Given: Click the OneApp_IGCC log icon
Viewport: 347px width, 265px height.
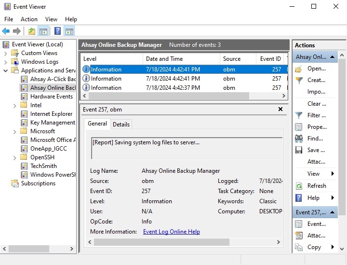Looking at the screenshot, I should point(24,149).
